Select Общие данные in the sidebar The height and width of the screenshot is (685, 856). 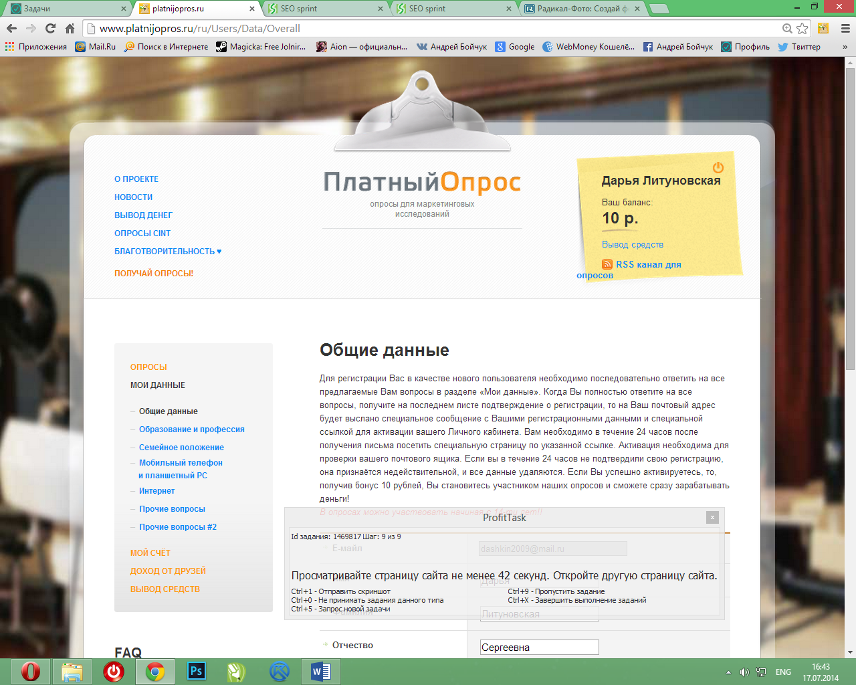point(169,411)
